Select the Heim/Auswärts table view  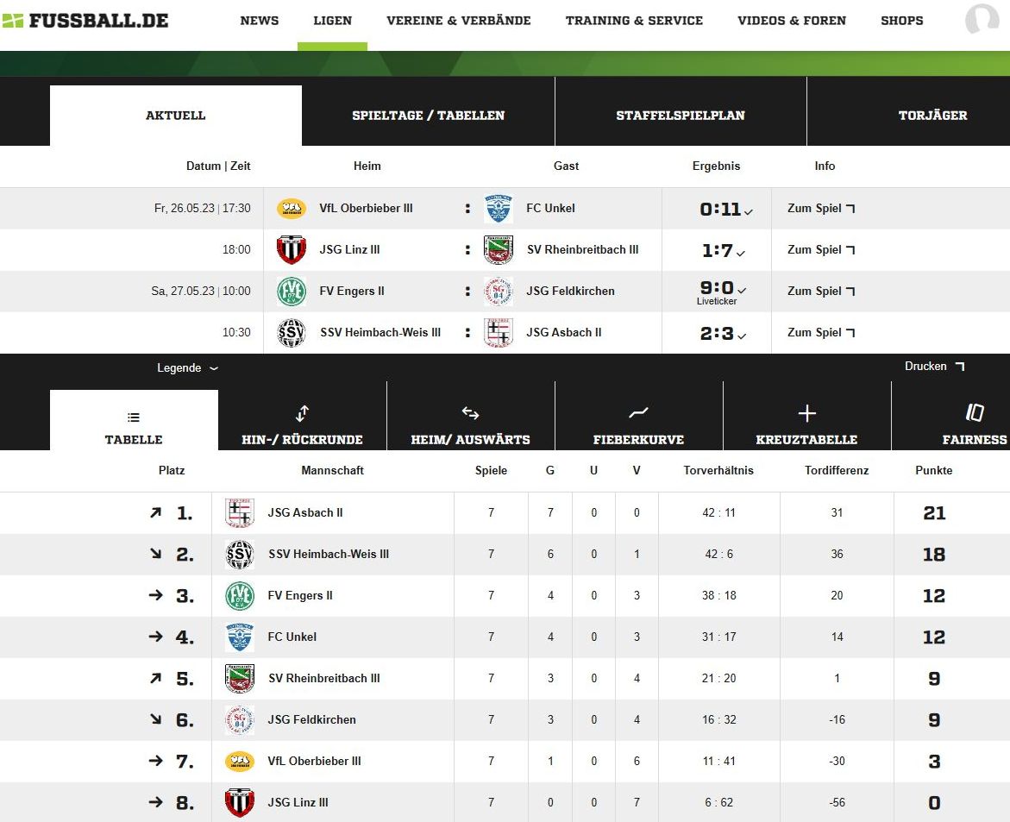click(470, 421)
